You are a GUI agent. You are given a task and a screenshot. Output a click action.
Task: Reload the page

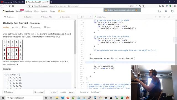(x=9, y=6)
